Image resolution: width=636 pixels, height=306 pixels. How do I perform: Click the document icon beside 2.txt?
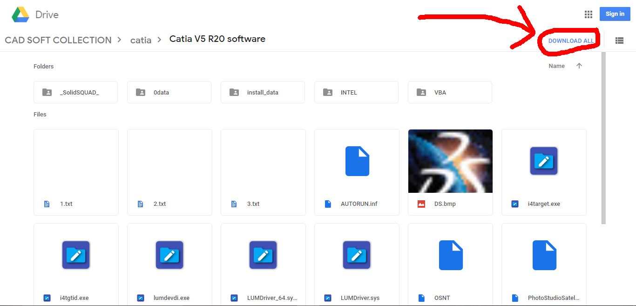point(140,204)
